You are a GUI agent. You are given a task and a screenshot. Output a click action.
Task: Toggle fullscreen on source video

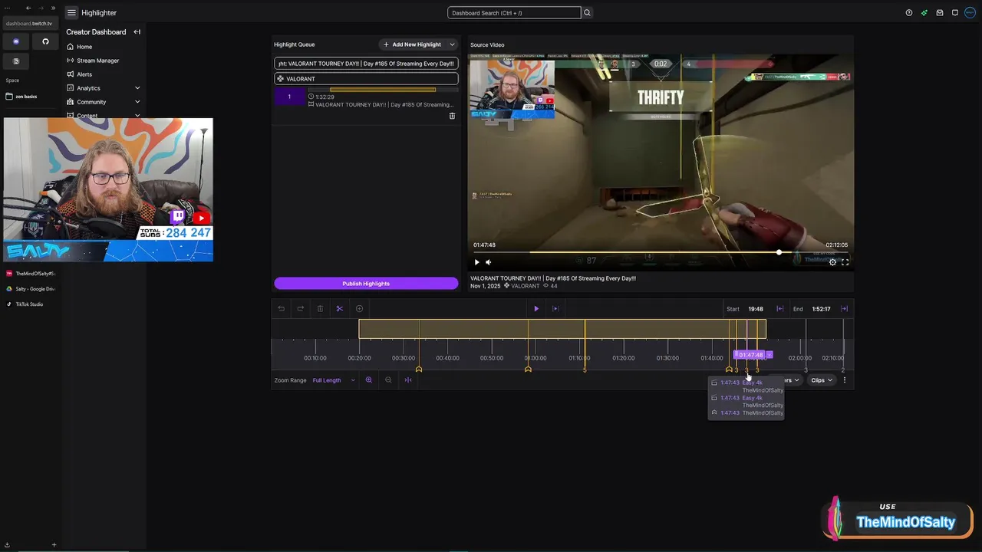(845, 262)
